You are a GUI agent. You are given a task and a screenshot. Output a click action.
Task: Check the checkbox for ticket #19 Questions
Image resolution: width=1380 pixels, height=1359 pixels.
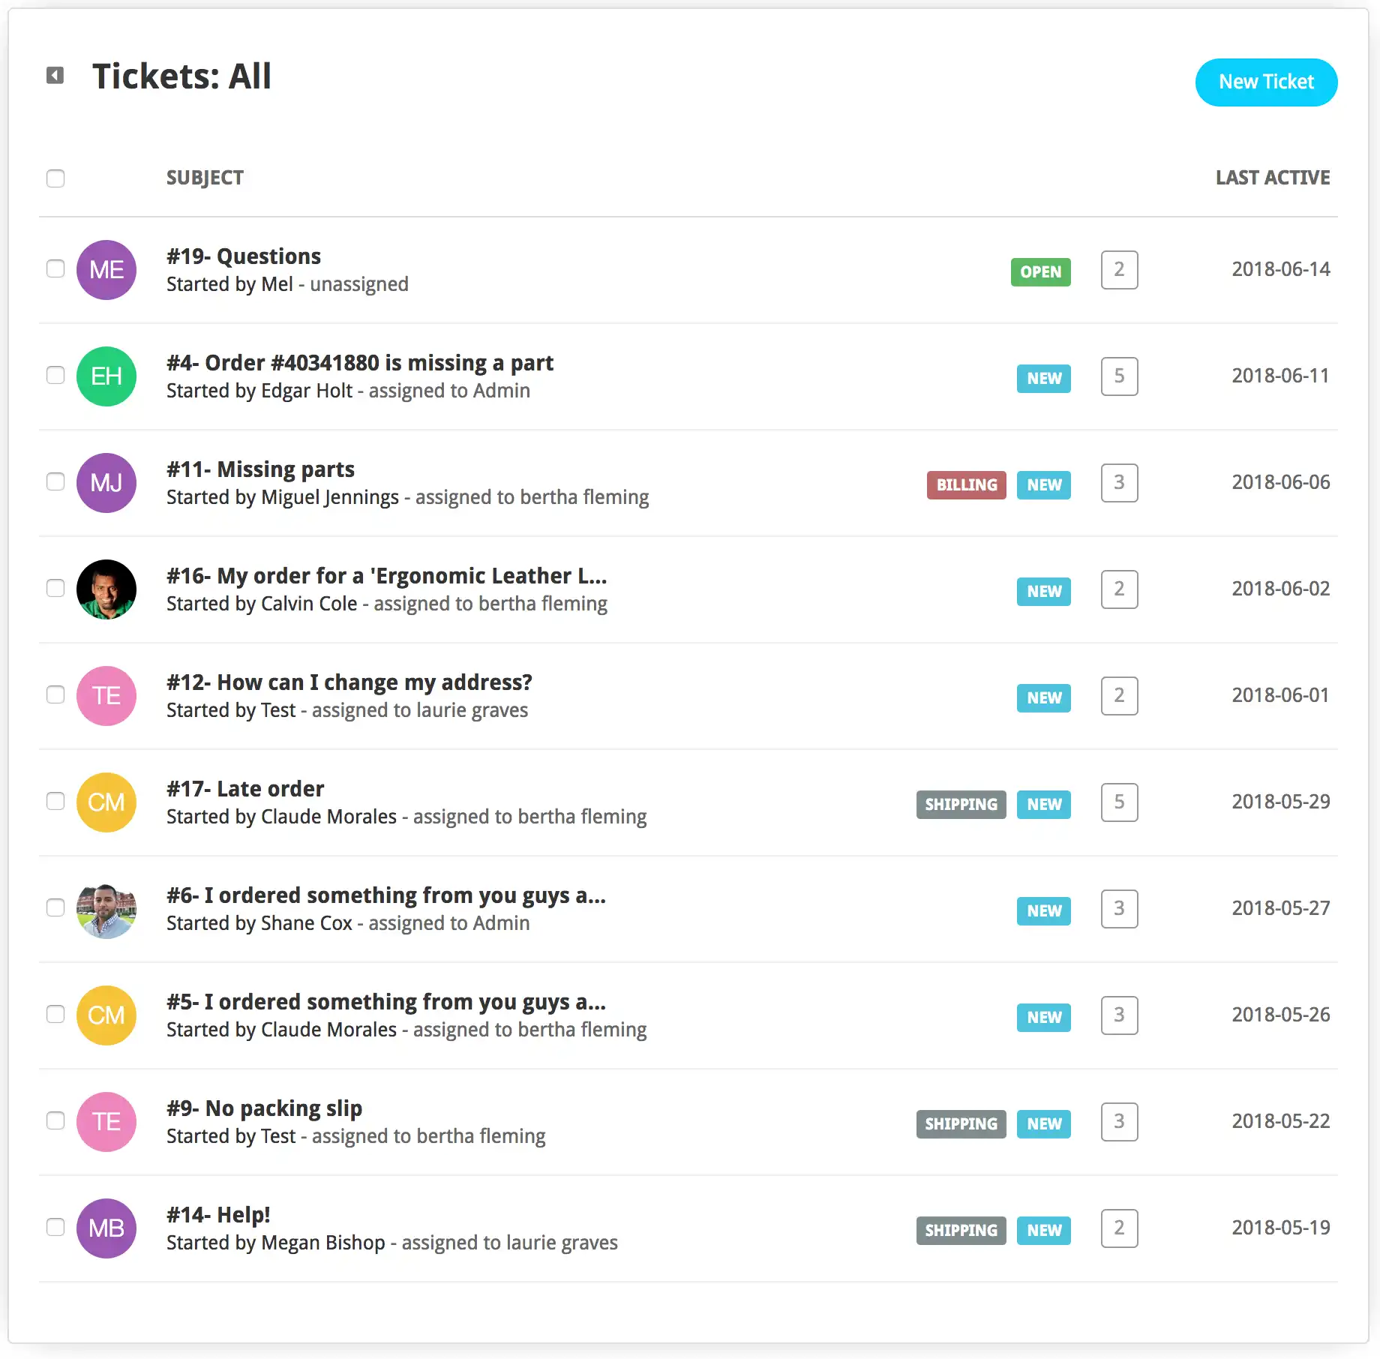tap(55, 269)
